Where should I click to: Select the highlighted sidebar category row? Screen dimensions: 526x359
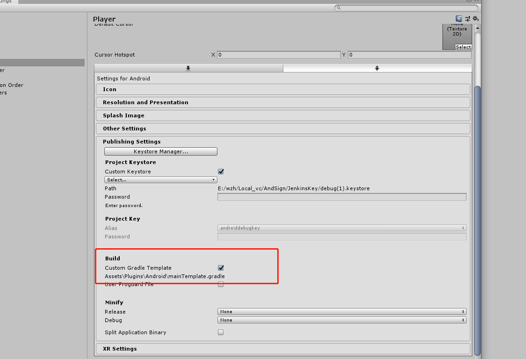coord(42,63)
